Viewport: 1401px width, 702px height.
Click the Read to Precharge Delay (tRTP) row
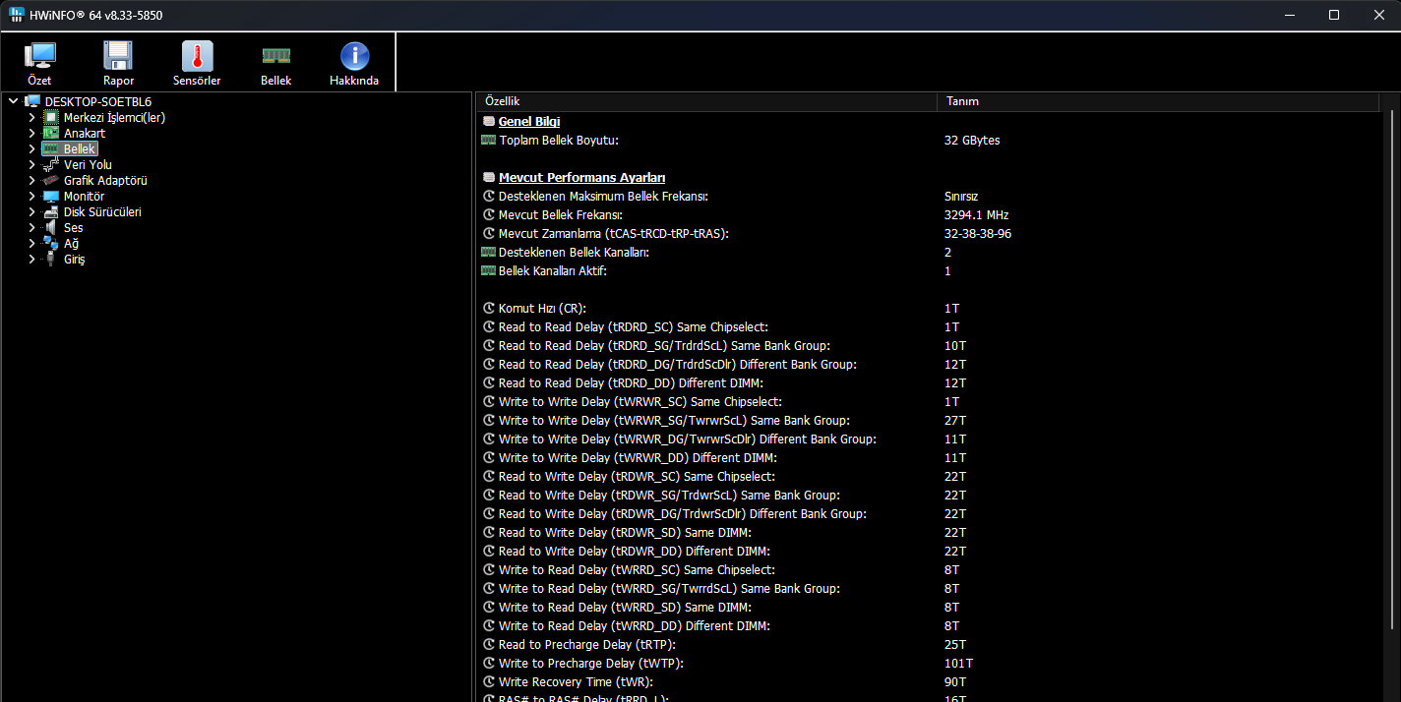pos(930,645)
